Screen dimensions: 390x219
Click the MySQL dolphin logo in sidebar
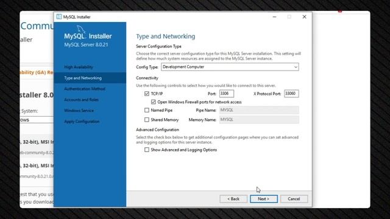(x=81, y=29)
